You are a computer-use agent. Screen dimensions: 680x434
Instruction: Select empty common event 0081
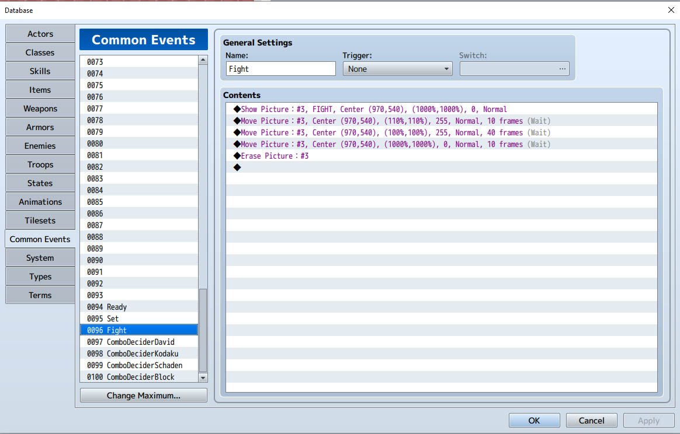click(139, 155)
